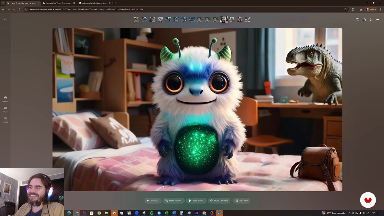Switch to the neighbourhood Google Search tab
Screen dimensions: 384x216
(x=94, y=3)
